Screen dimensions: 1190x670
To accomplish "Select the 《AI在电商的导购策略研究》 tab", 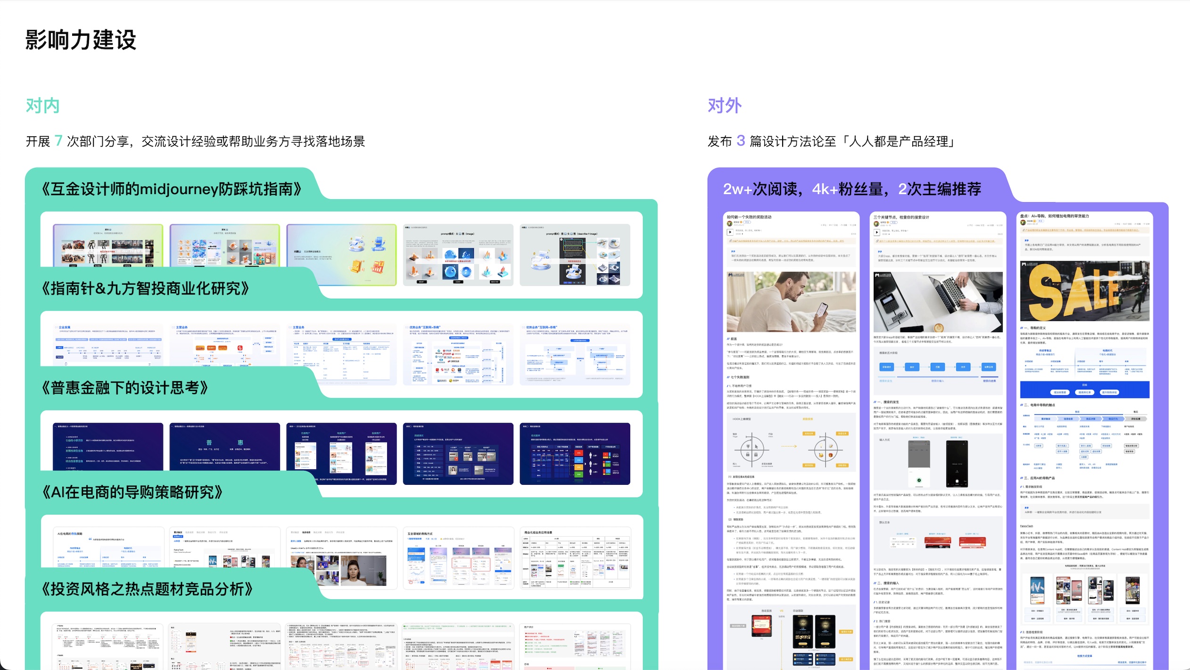I will point(132,492).
